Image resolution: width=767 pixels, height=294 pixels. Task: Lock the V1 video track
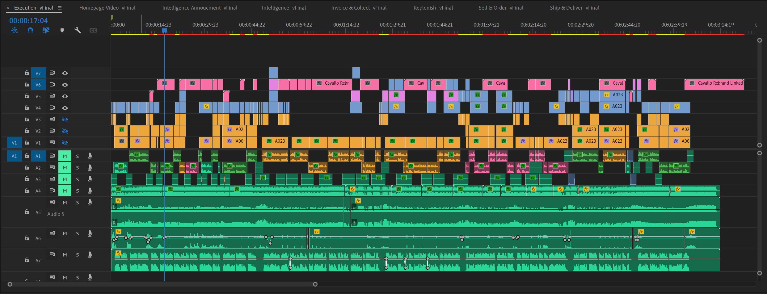(x=27, y=142)
